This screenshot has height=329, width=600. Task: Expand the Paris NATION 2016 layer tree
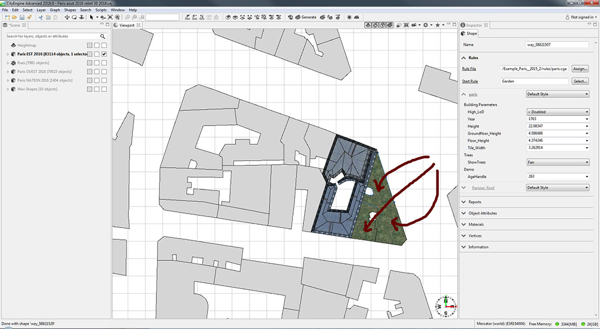8,81
